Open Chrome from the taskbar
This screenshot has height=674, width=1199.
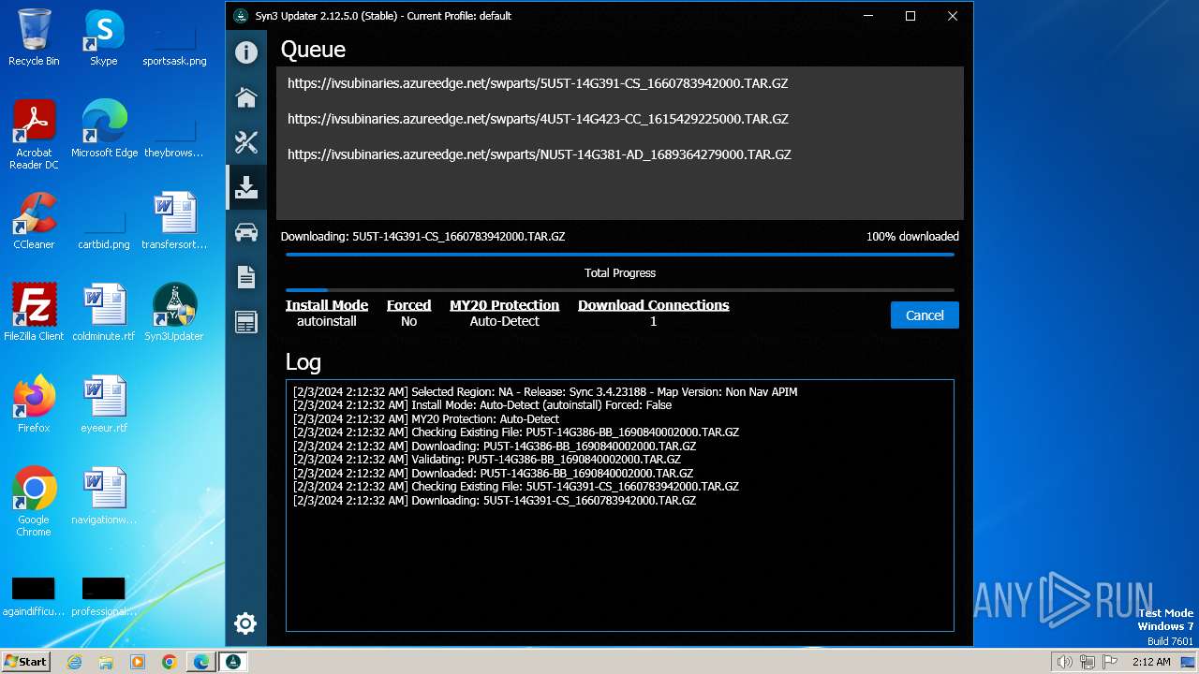pos(169,662)
